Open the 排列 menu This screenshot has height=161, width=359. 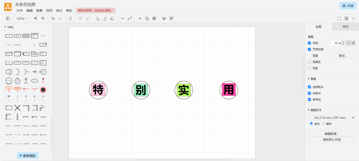[x=49, y=11]
